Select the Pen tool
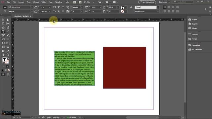The image size is (212, 119). point(3,35)
